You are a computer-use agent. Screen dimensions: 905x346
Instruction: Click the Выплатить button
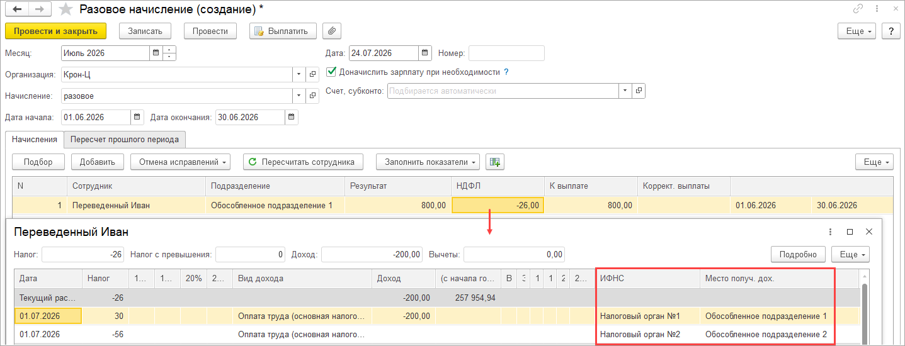coord(283,31)
